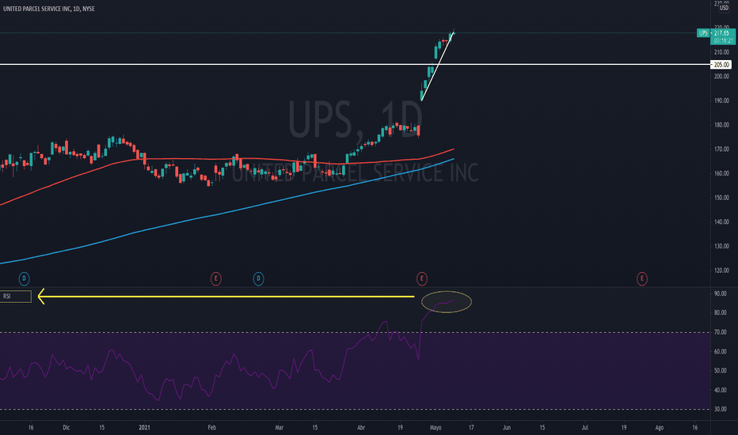The image size is (738, 435).
Task: Click the 140.00 price axis label
Action: click(721, 221)
